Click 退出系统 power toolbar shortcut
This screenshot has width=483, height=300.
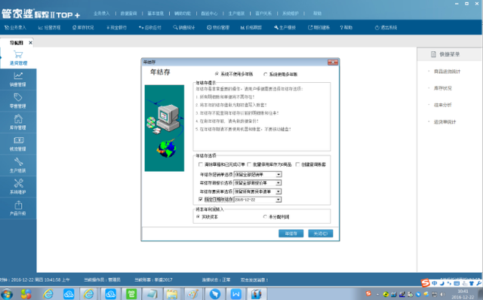point(386,27)
